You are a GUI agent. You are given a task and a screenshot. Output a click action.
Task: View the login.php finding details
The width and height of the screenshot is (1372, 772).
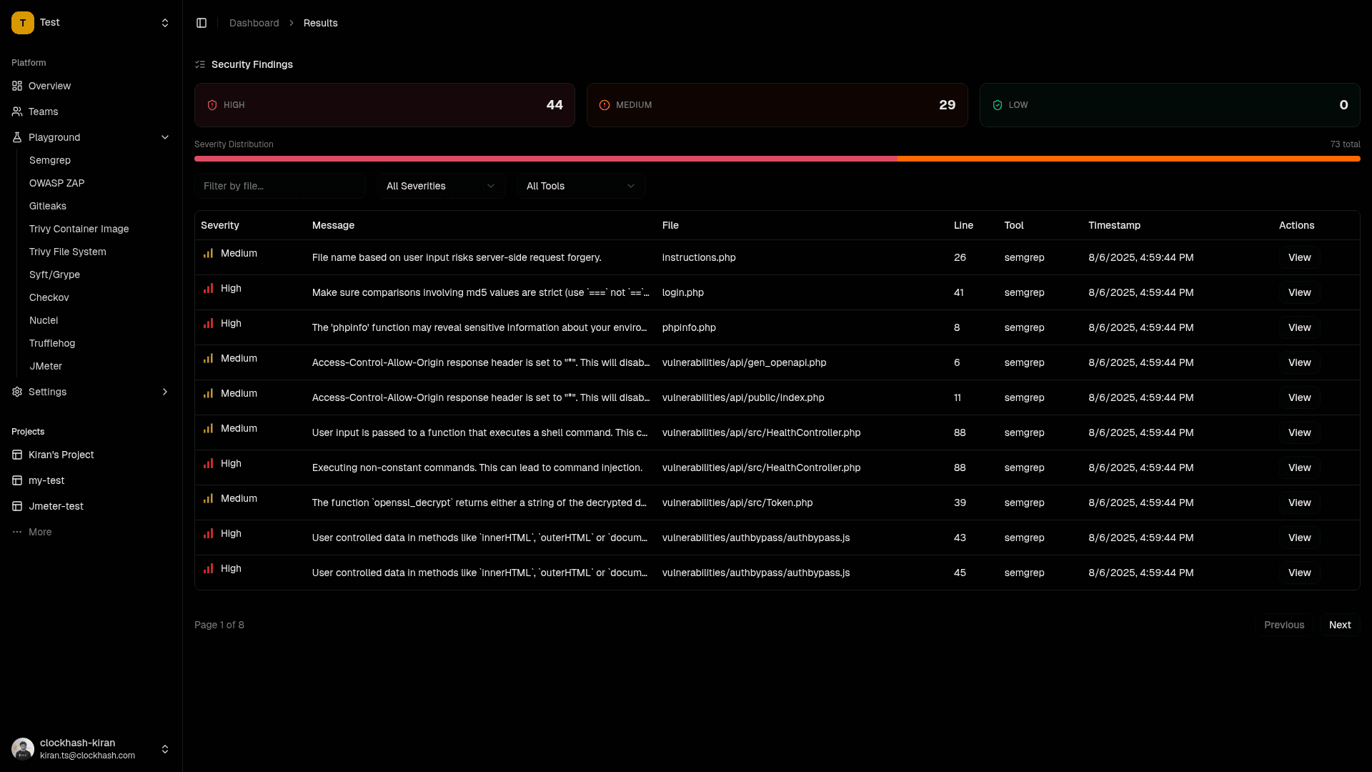1299,292
